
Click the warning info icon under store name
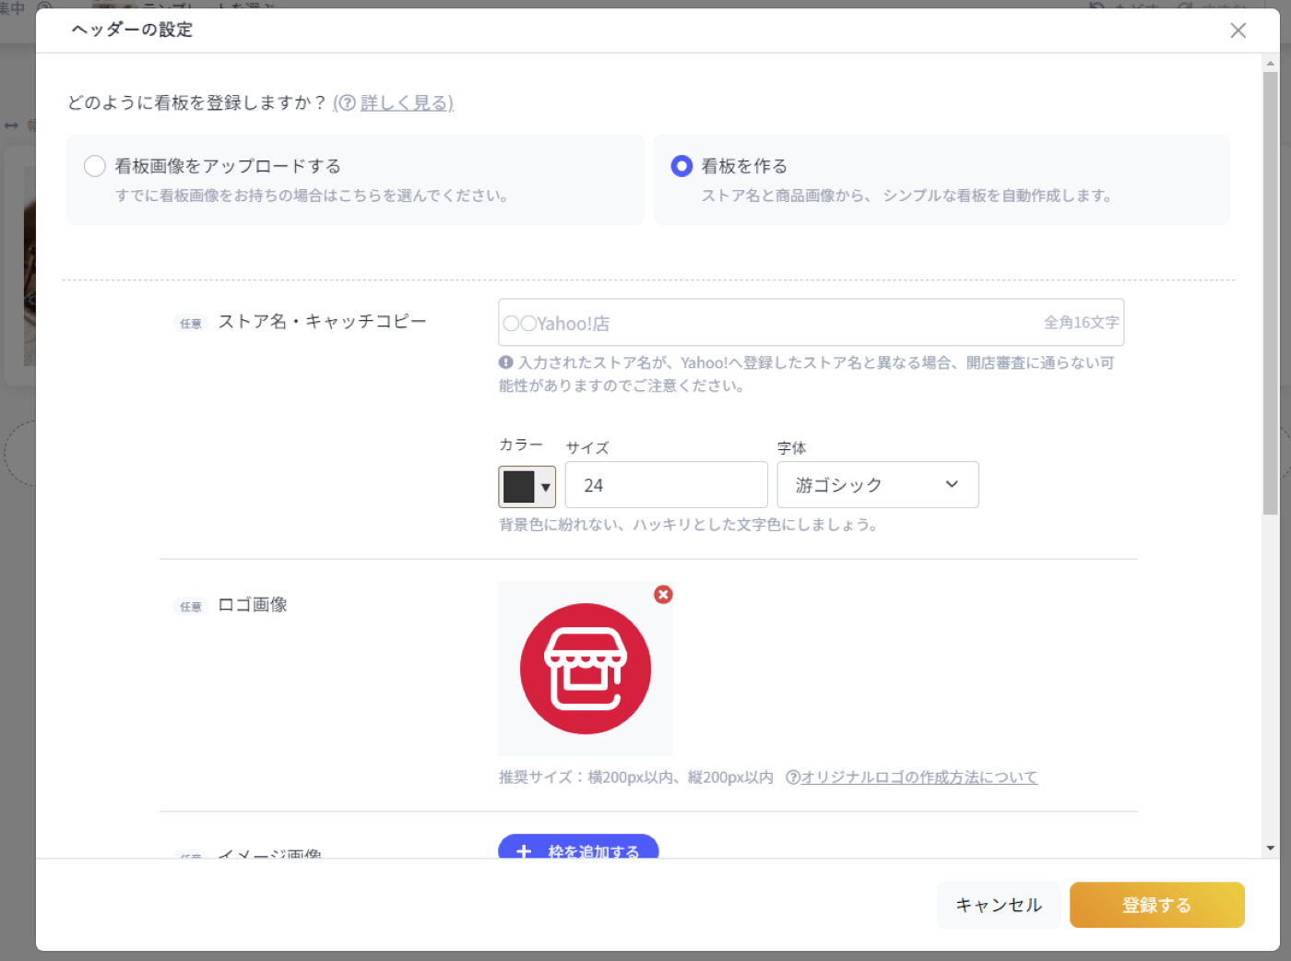(506, 362)
